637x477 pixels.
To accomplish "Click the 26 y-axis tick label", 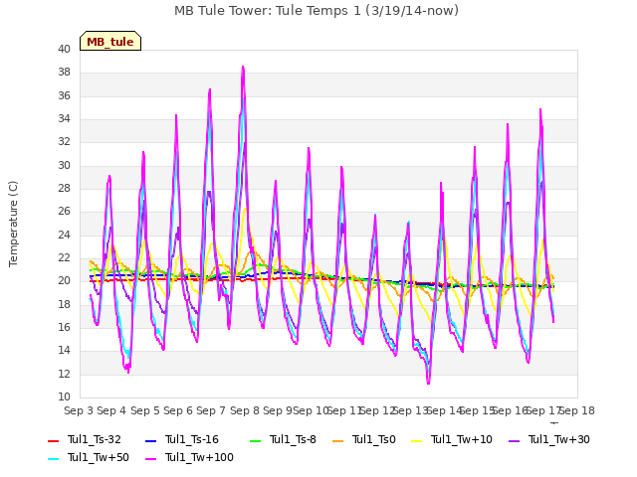I will tap(64, 212).
